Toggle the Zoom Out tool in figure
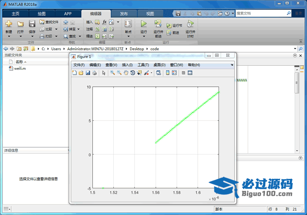This screenshot has width=307, height=215. click(x=119, y=73)
